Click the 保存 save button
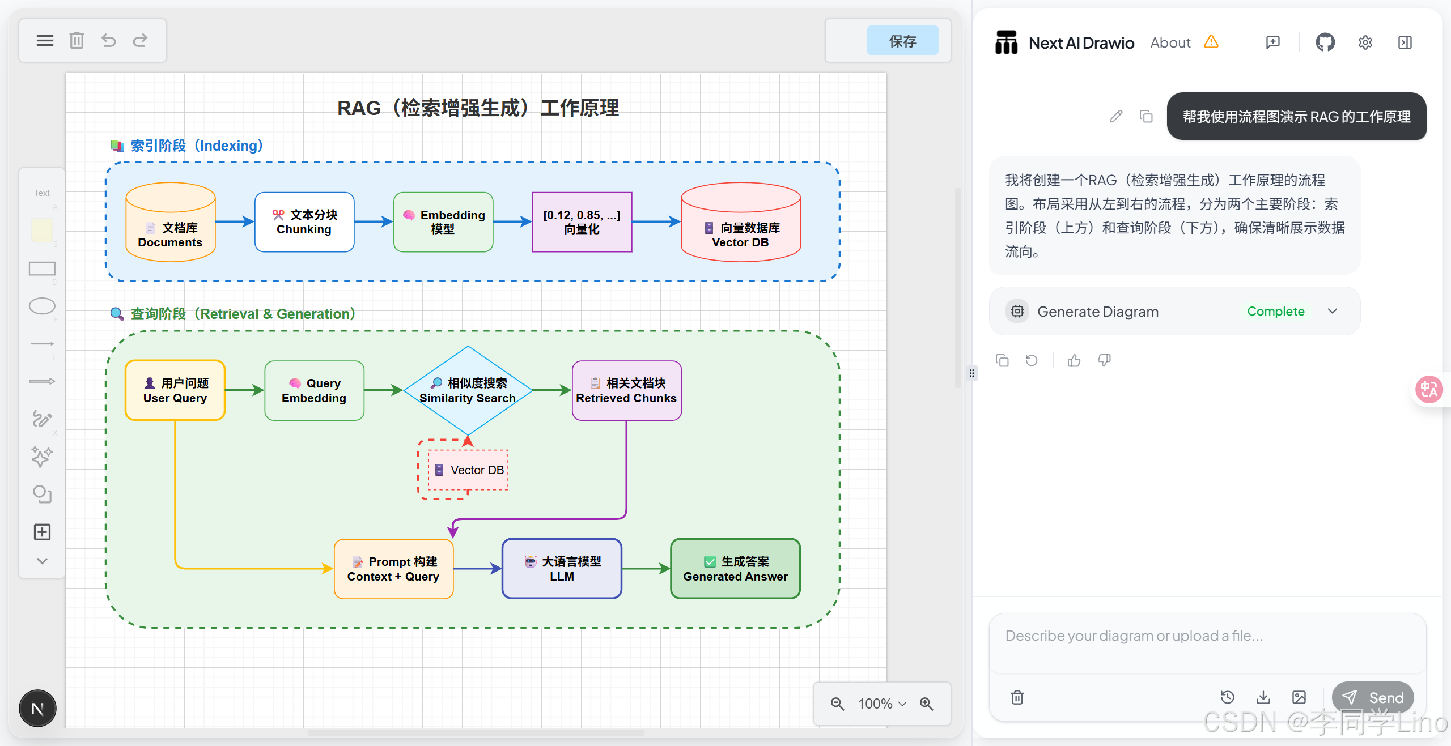Screen dimensions: 1451x746 coord(902,41)
